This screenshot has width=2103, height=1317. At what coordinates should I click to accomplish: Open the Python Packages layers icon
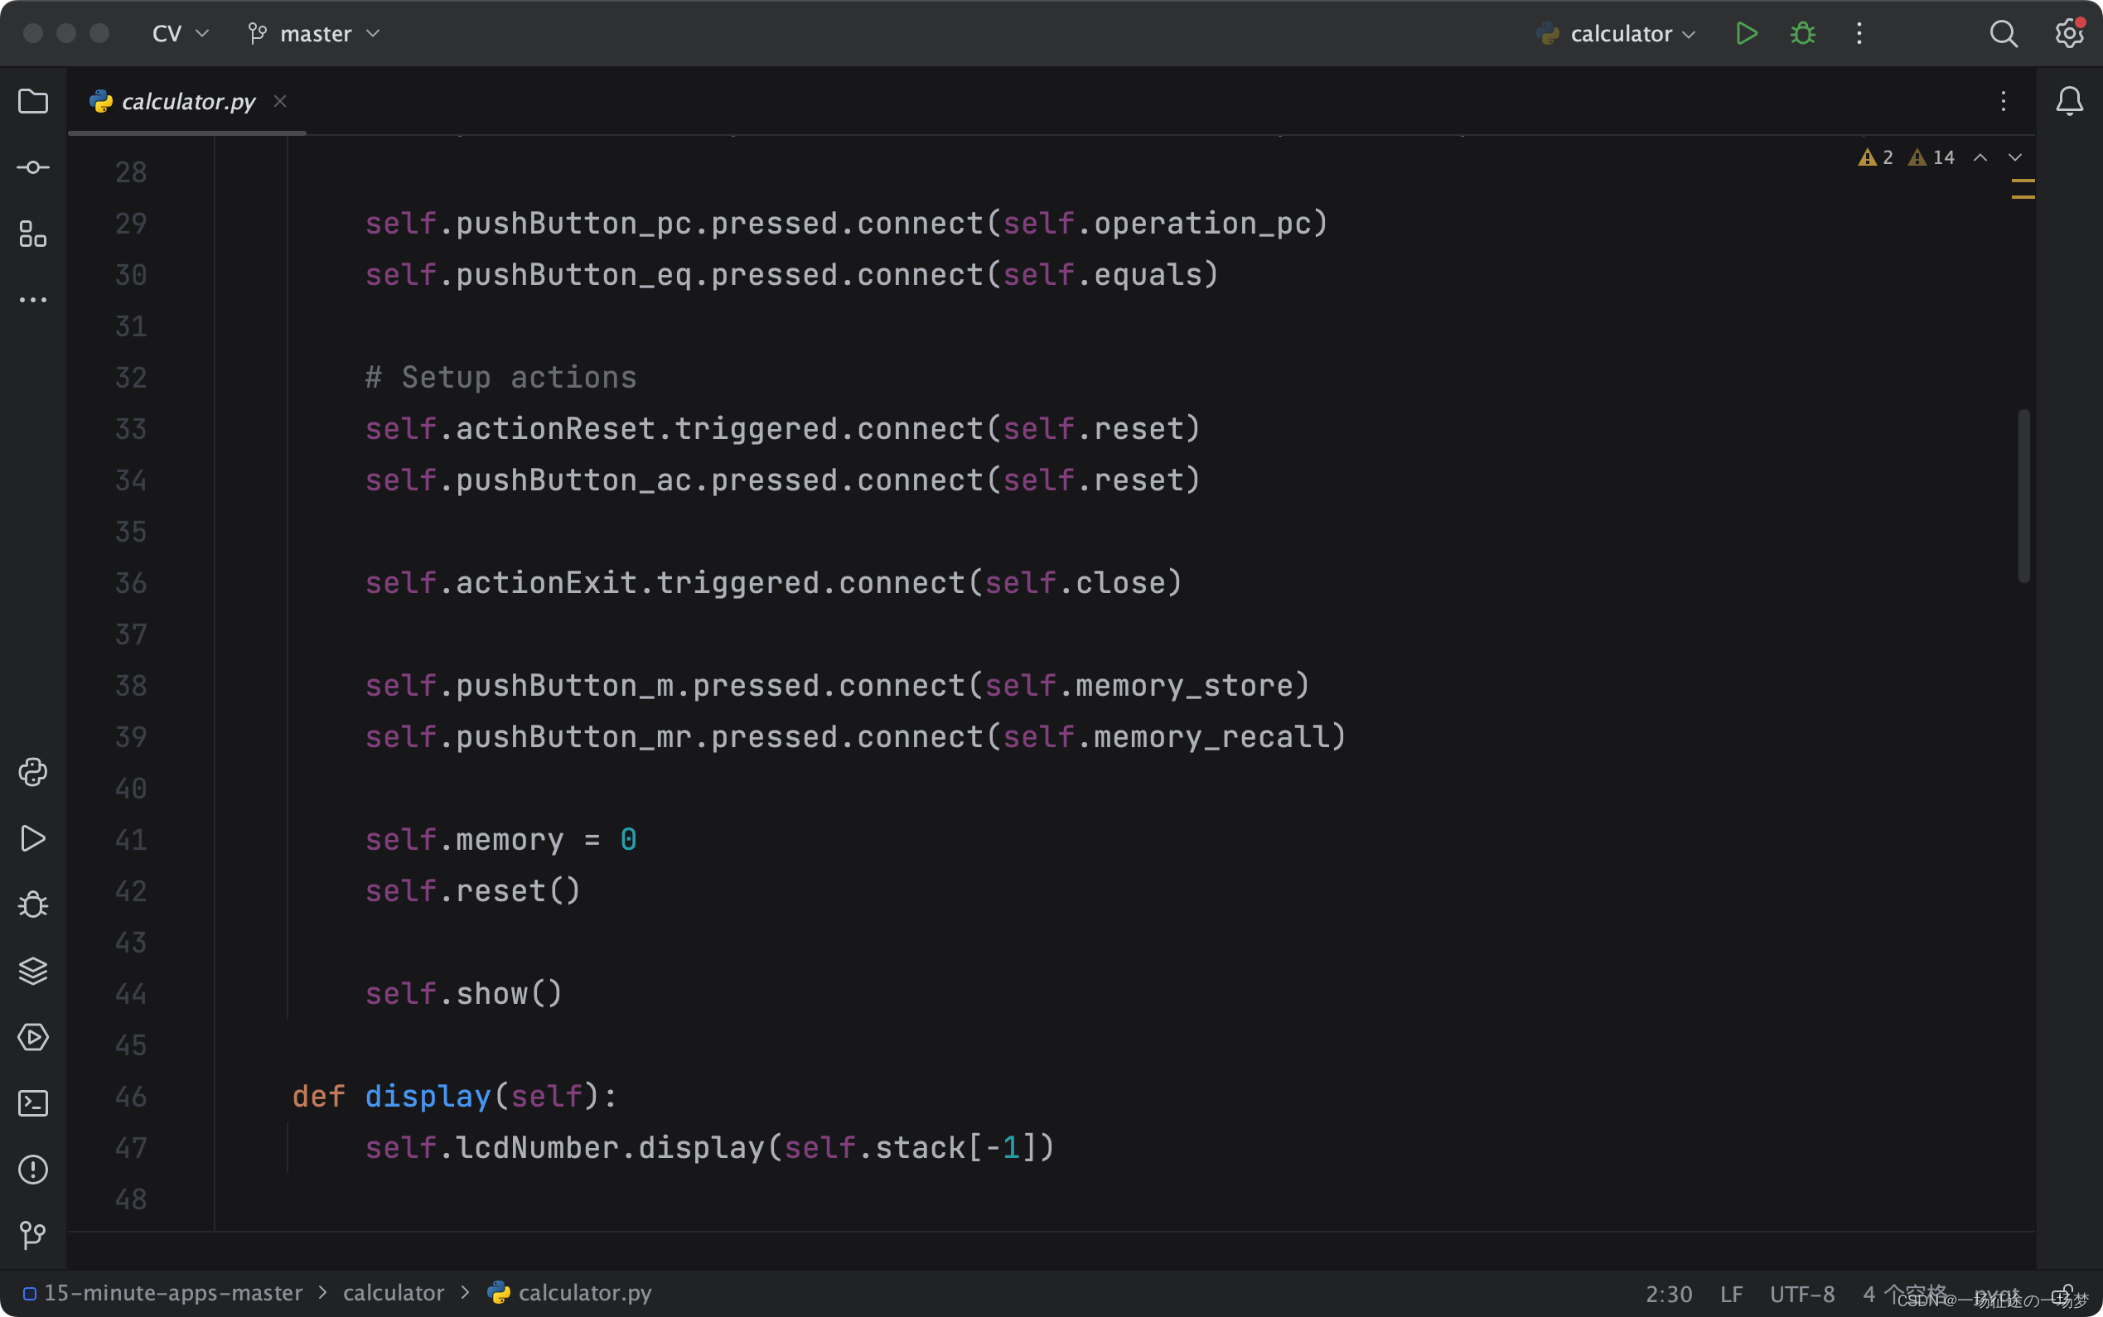[x=33, y=970]
